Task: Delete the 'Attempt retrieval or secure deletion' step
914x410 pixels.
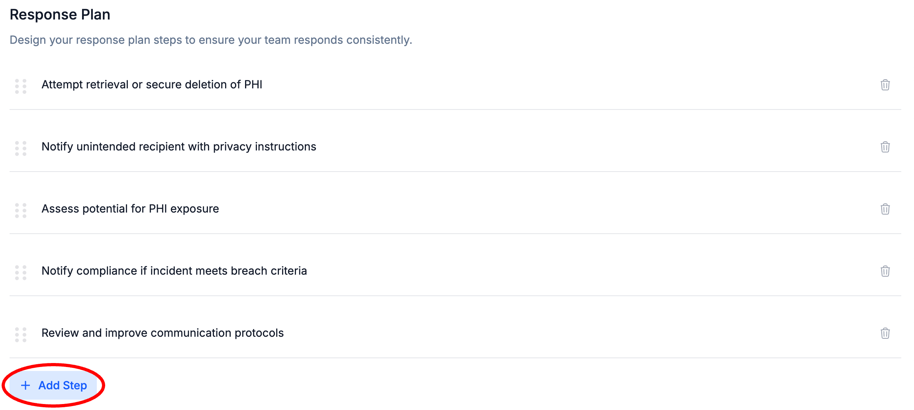Action: coord(885,85)
